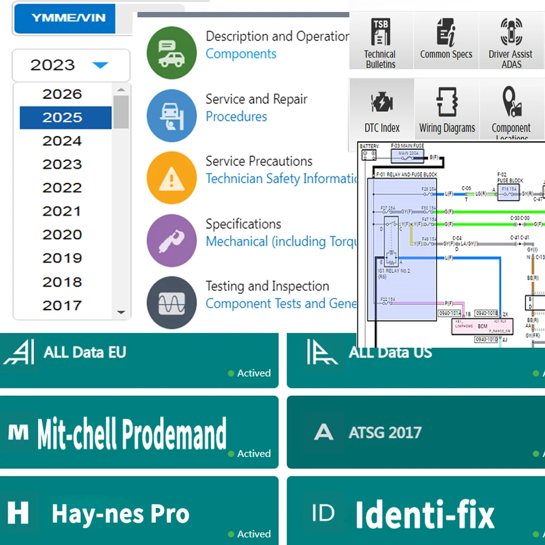
Task: Click Service Precautions heading
Action: [x=259, y=161]
